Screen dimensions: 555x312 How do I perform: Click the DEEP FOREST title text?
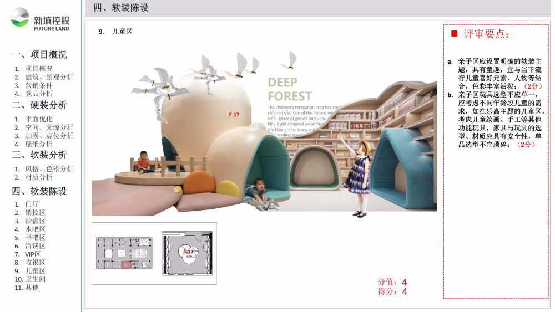click(x=290, y=89)
